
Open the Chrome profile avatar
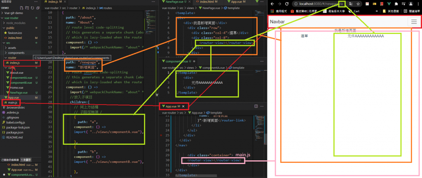(x=411, y=4)
